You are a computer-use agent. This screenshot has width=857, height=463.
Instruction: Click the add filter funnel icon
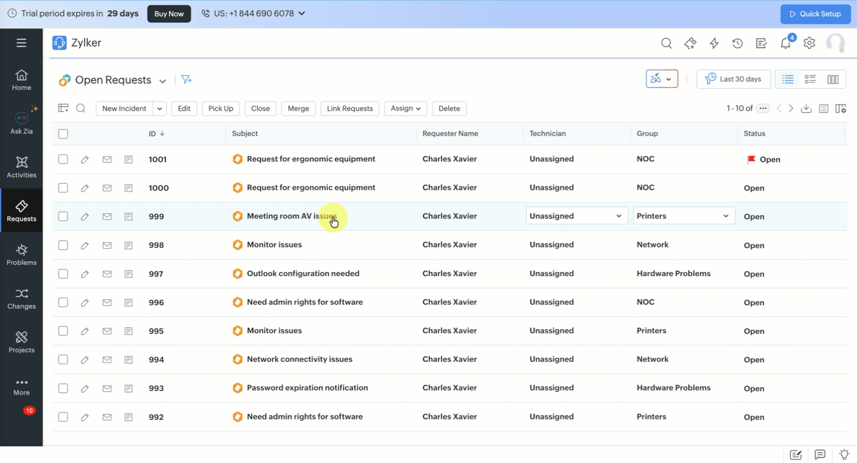tap(186, 80)
